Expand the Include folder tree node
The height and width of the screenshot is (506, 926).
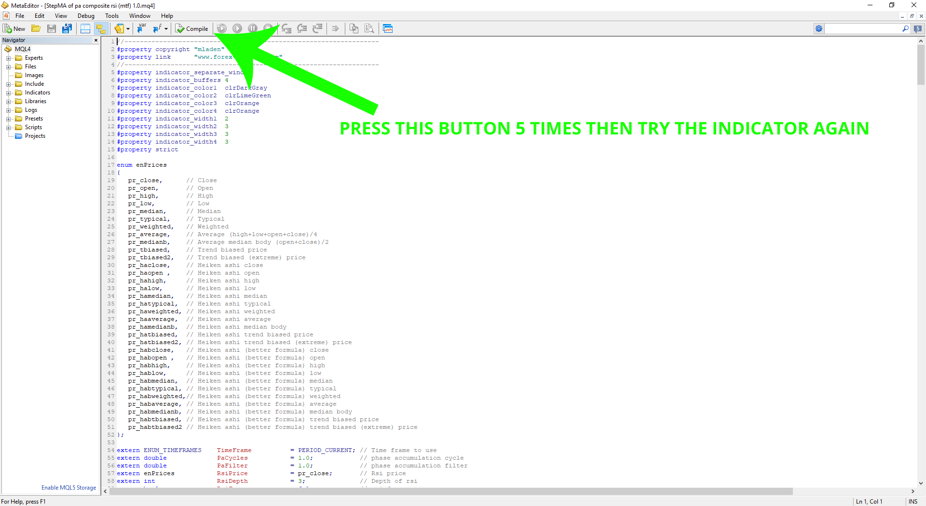pyautogui.click(x=8, y=84)
